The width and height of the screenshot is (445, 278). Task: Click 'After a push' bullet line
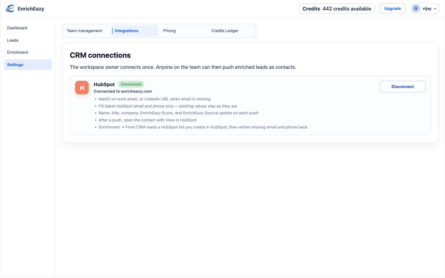point(147,120)
